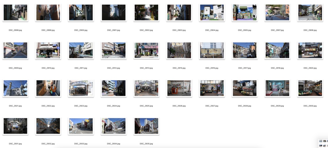Choose the DSC_2925.jpg market entrance thumbnail
This screenshot has height=148, width=328.
[146, 88]
